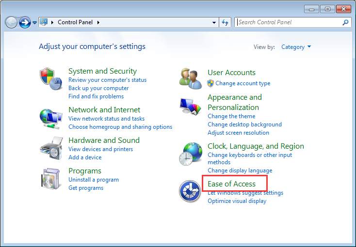Maximize the Control Panel window
The width and height of the screenshot is (356, 247).
click(327, 9)
